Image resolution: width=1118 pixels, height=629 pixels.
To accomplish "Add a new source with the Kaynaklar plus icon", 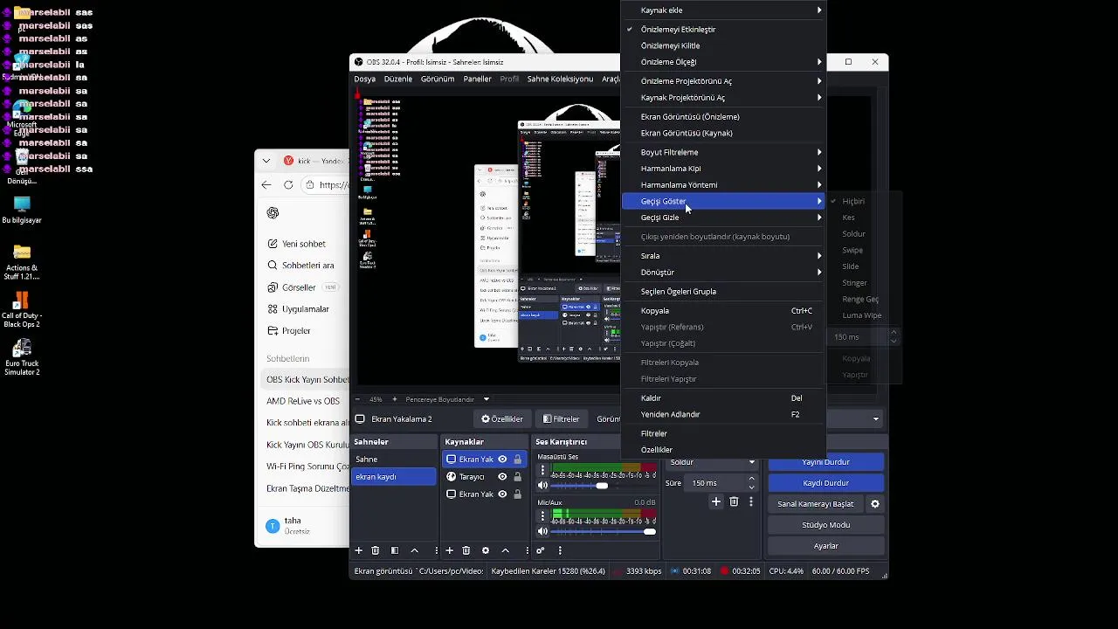I will click(449, 550).
